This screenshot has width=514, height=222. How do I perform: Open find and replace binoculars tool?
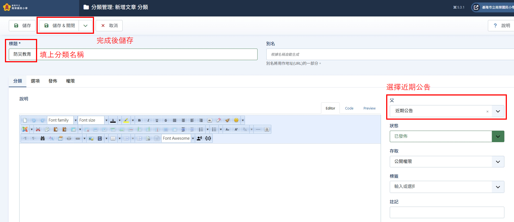tap(43, 138)
